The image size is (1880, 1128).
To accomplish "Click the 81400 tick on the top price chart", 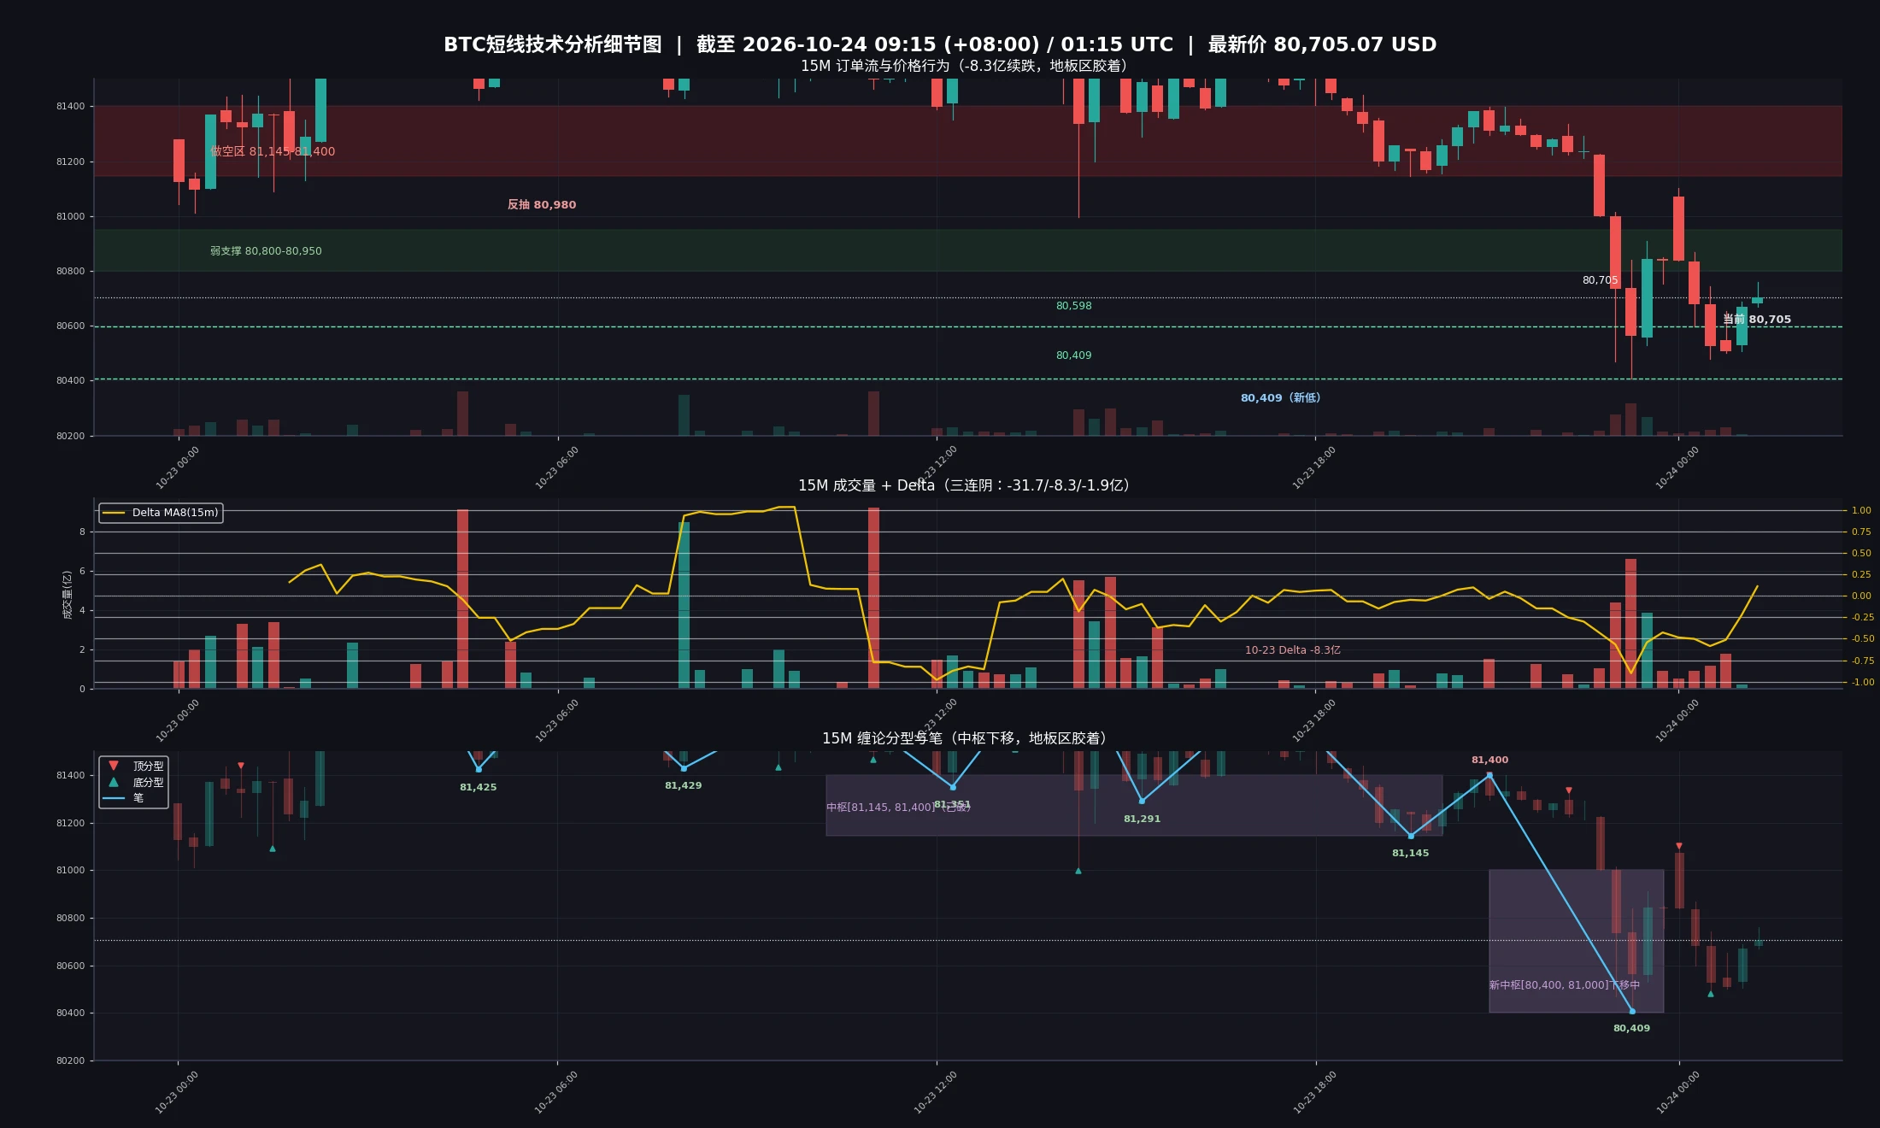I will (x=71, y=107).
